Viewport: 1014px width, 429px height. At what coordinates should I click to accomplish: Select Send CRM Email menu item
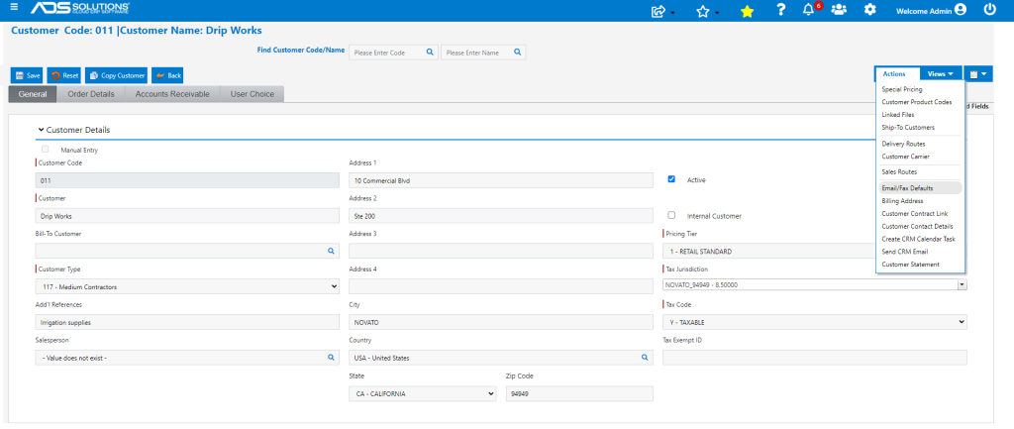(x=905, y=252)
